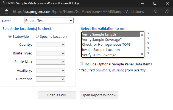Choose Invalid Sample Location from the validation list

pos(111,50)
